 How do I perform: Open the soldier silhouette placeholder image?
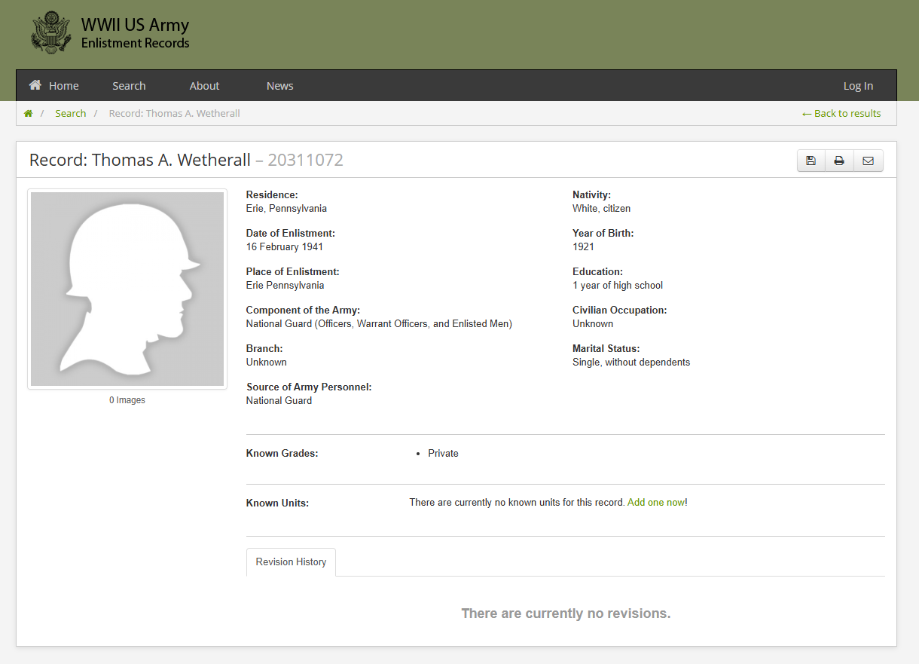(127, 289)
